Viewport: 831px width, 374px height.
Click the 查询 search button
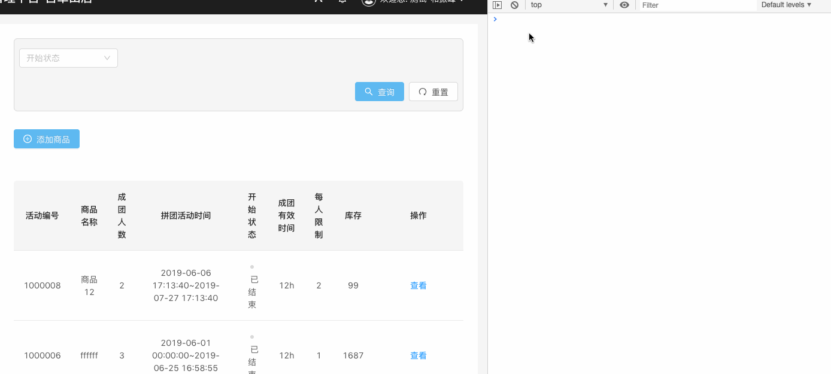(x=380, y=92)
